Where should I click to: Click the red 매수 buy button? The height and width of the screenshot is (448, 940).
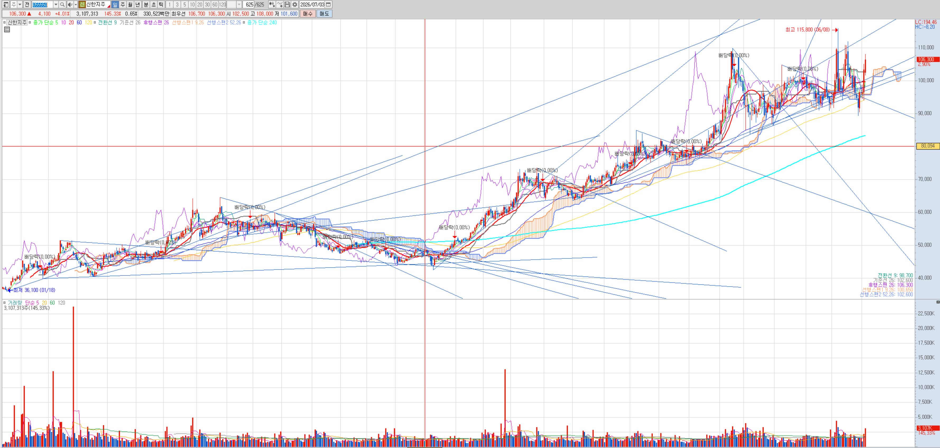pos(308,14)
